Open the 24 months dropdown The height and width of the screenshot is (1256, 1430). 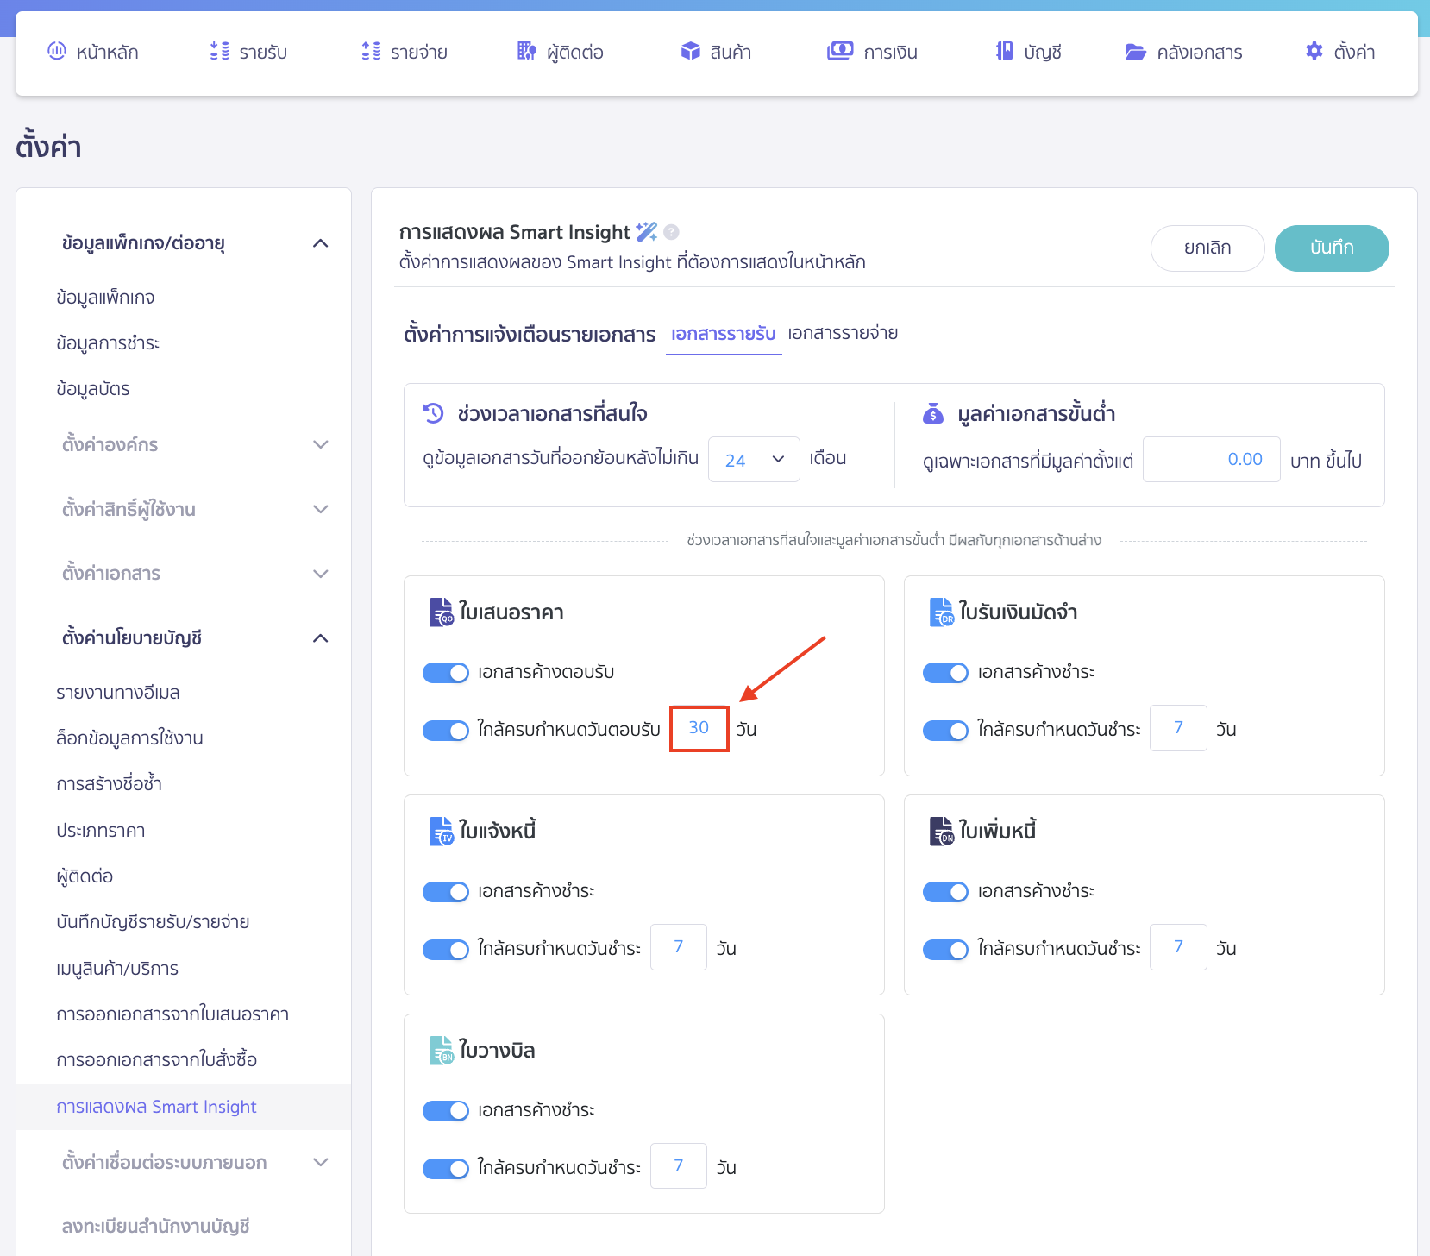click(x=754, y=460)
